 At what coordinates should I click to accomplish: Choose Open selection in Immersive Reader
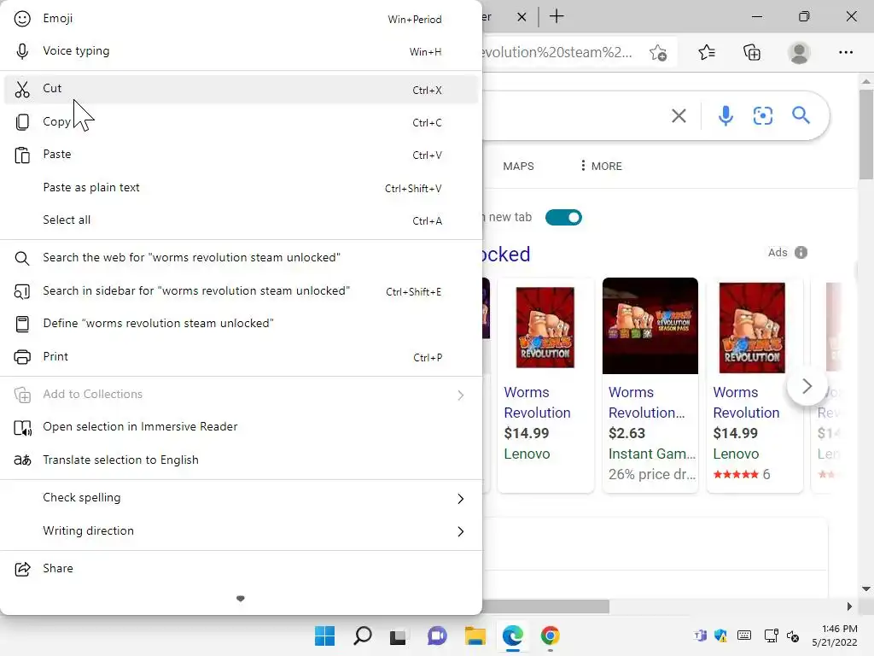(x=241, y=427)
